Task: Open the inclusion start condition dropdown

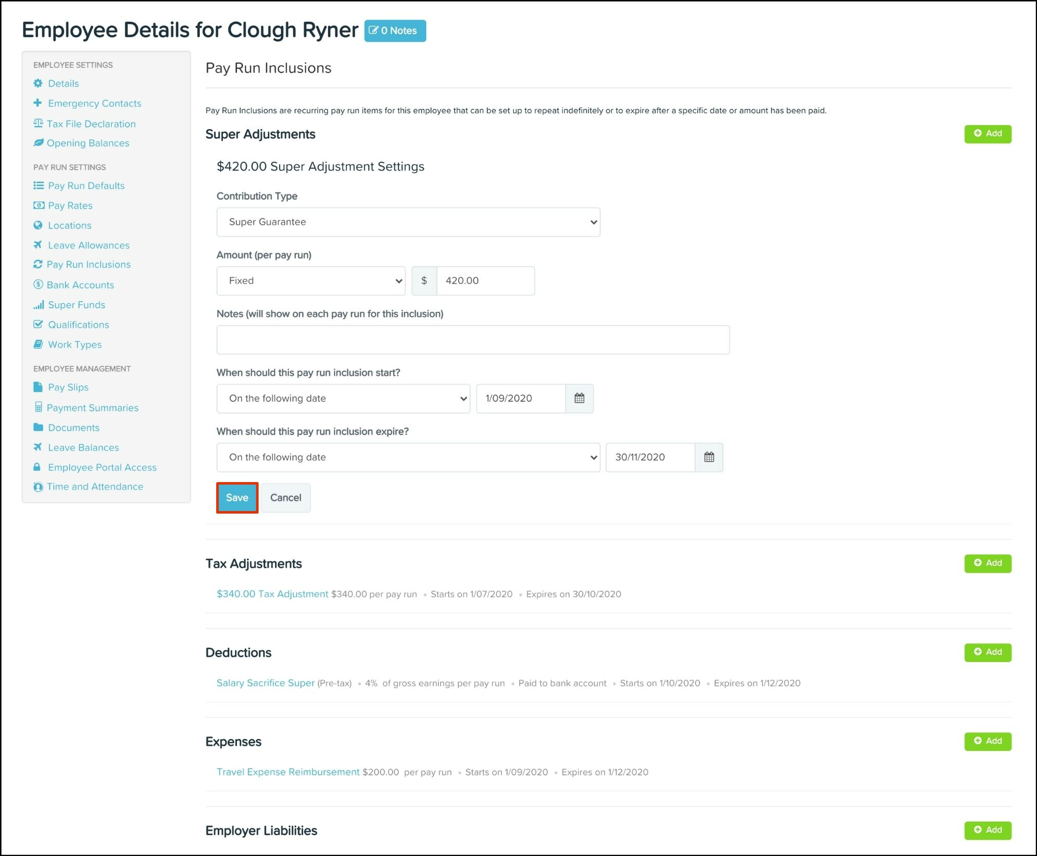Action: coord(343,398)
